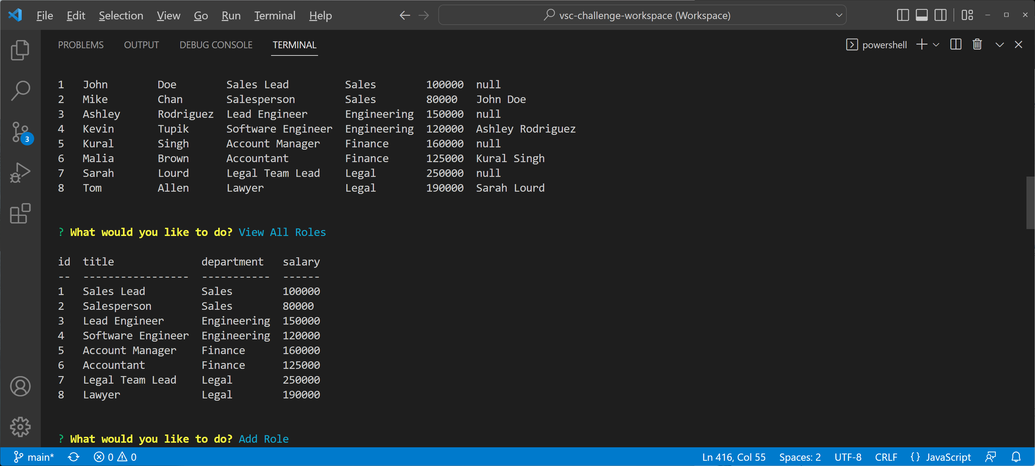Image resolution: width=1035 pixels, height=466 pixels.
Task: Synchronize changes via status bar sync icon
Action: [x=73, y=457]
